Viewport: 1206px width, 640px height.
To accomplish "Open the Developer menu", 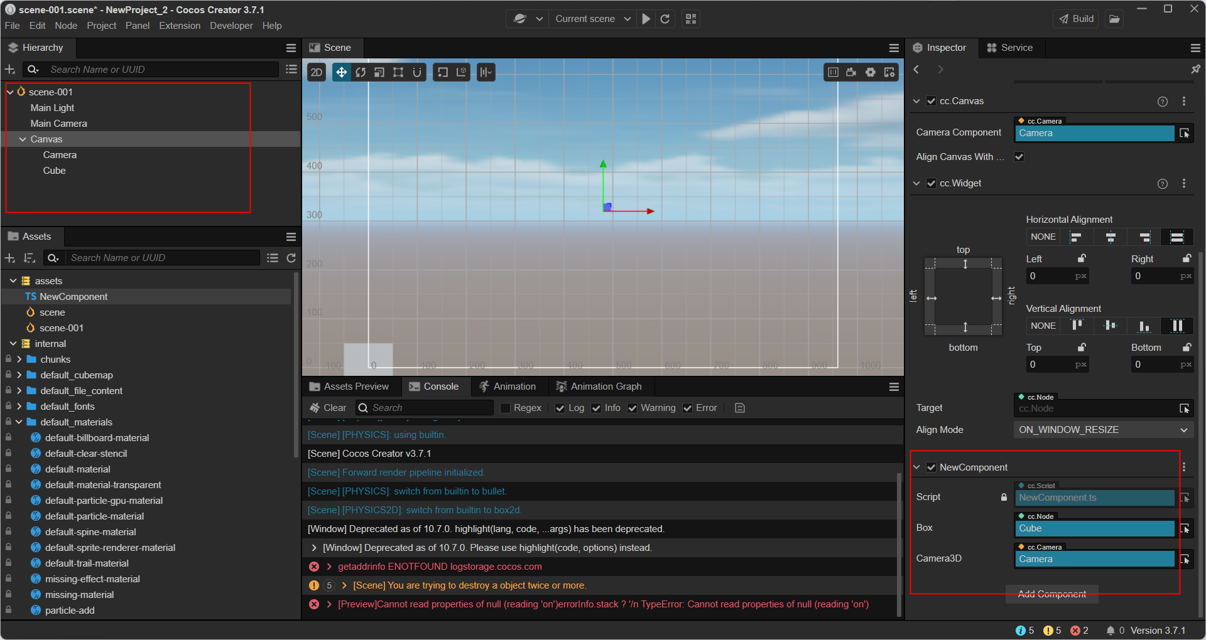I will click(231, 26).
